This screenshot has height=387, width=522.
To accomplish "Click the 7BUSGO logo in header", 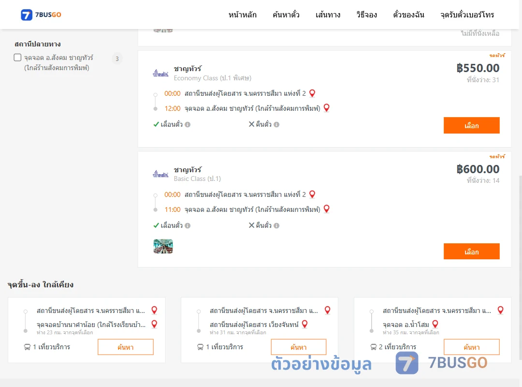I will tap(41, 15).
